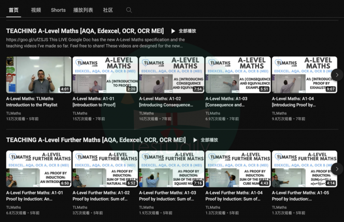The image size is (344, 222).
Task: Open A1-01 Introduction to Proof video thumbnail
Action: point(105,75)
